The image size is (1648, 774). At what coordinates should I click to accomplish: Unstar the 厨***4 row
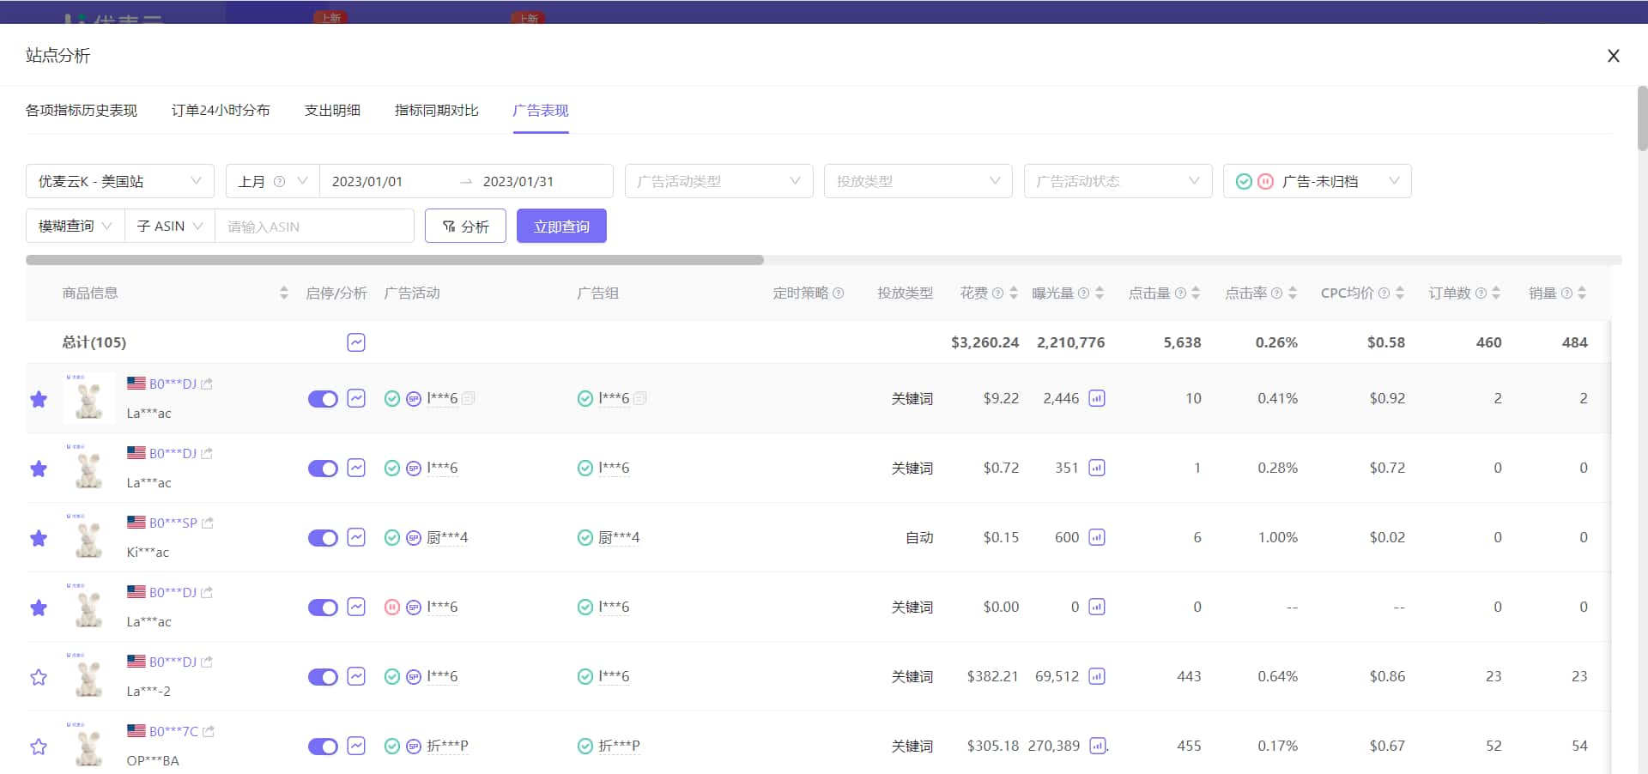tap(39, 538)
